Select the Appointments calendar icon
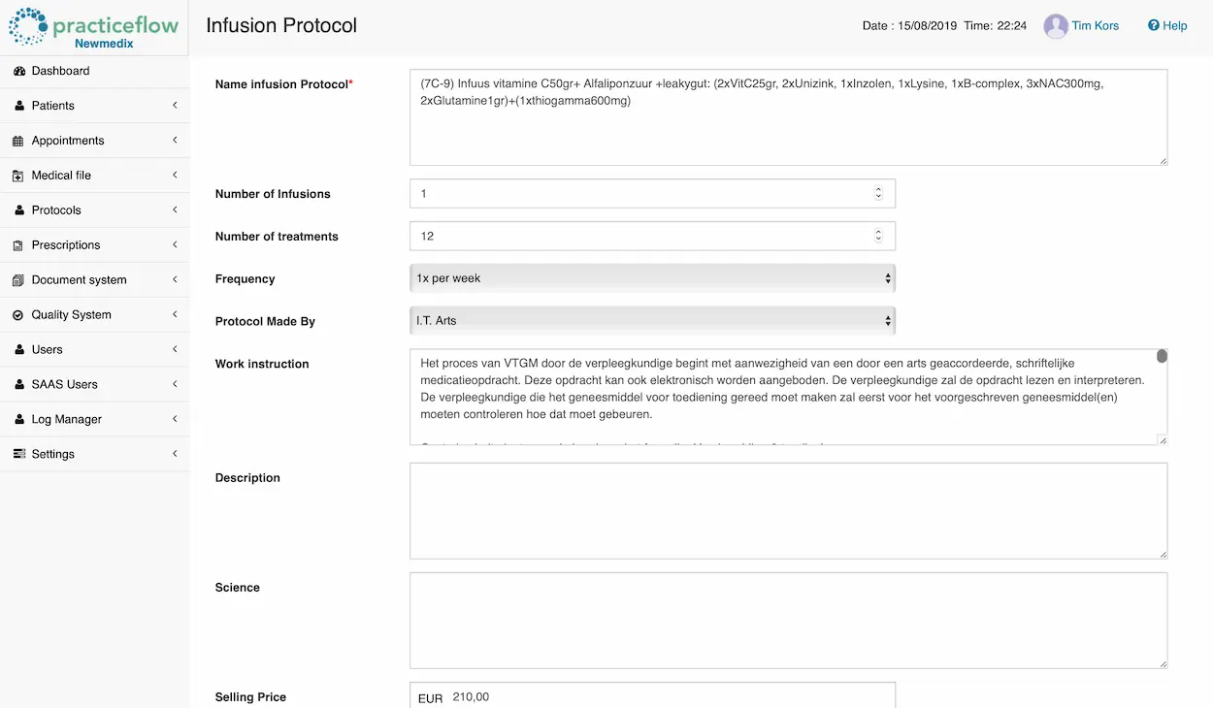The width and height of the screenshot is (1213, 708). point(19,141)
